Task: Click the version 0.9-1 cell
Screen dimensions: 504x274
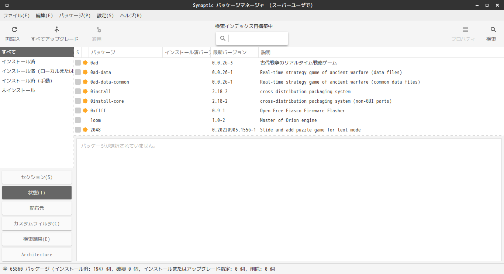Action: [218, 110]
